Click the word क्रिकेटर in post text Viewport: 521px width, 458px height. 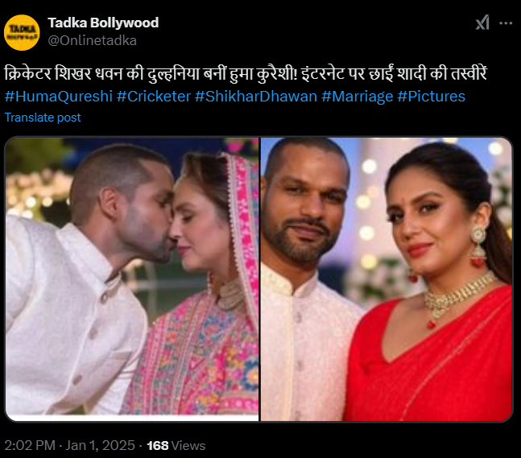pyautogui.click(x=28, y=73)
